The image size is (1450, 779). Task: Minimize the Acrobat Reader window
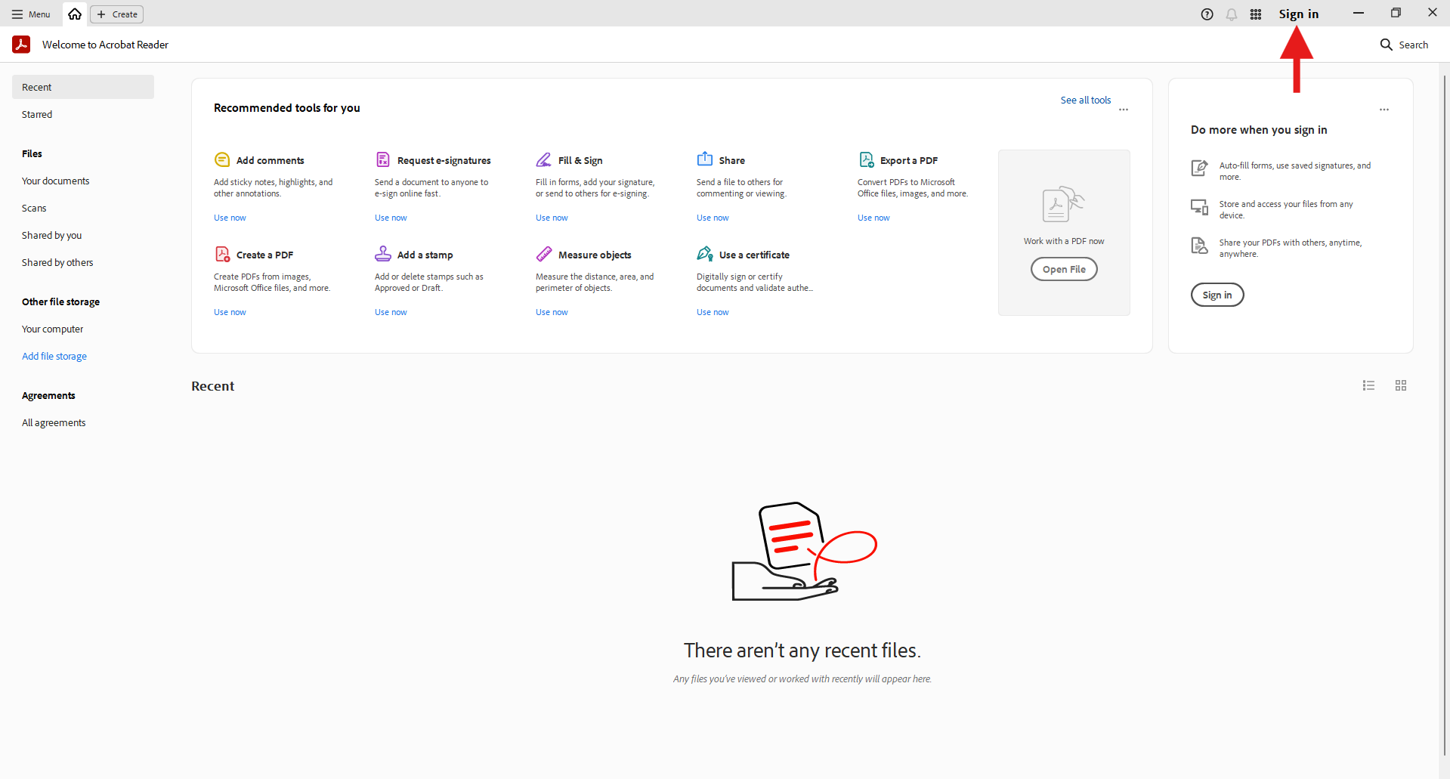(x=1359, y=13)
